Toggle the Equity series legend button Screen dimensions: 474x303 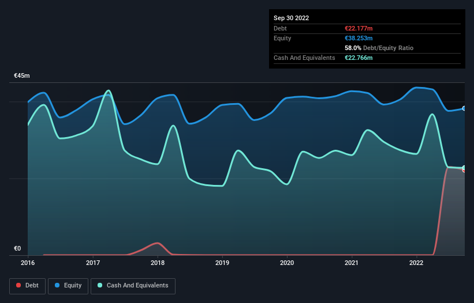(68, 286)
